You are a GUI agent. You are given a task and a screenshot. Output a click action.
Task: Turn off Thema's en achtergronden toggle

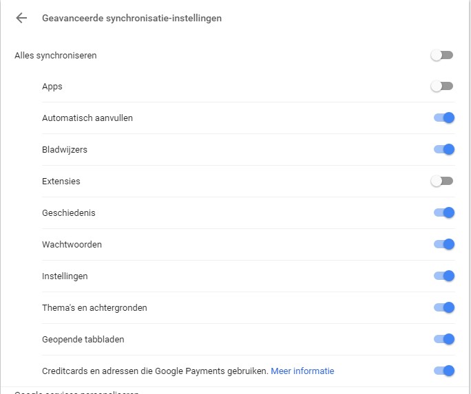point(444,307)
